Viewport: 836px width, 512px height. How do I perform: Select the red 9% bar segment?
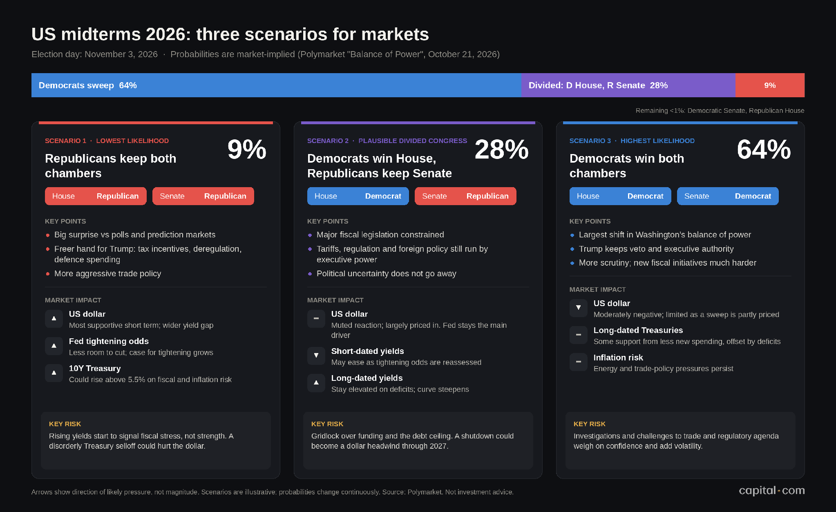pos(770,85)
